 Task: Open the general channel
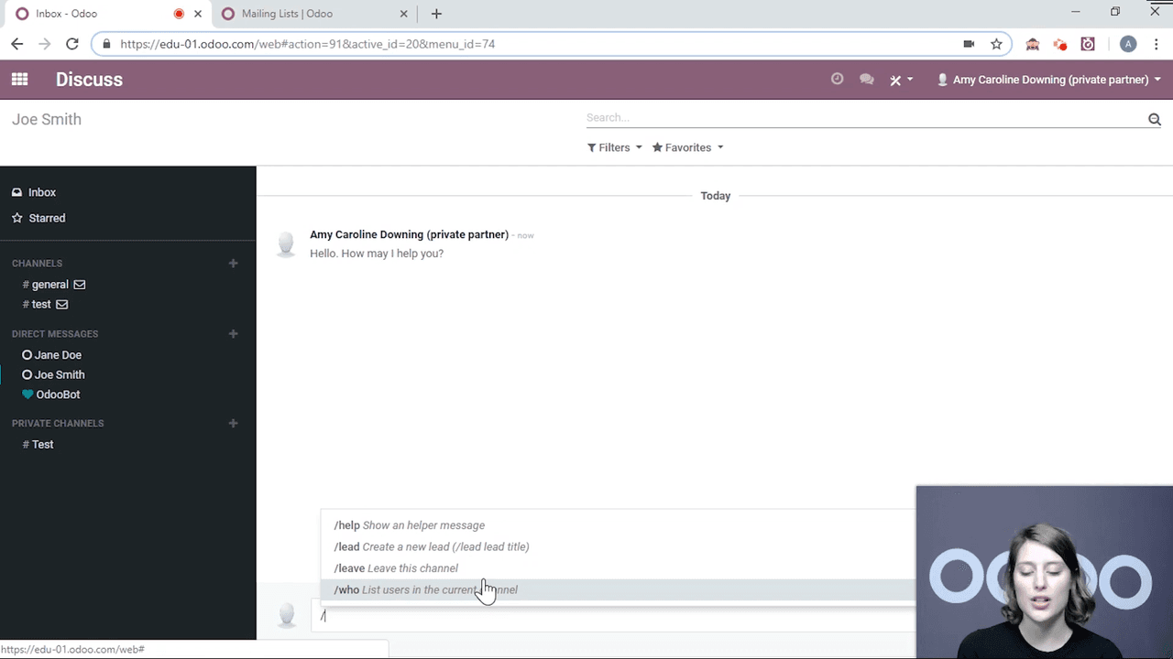(49, 285)
